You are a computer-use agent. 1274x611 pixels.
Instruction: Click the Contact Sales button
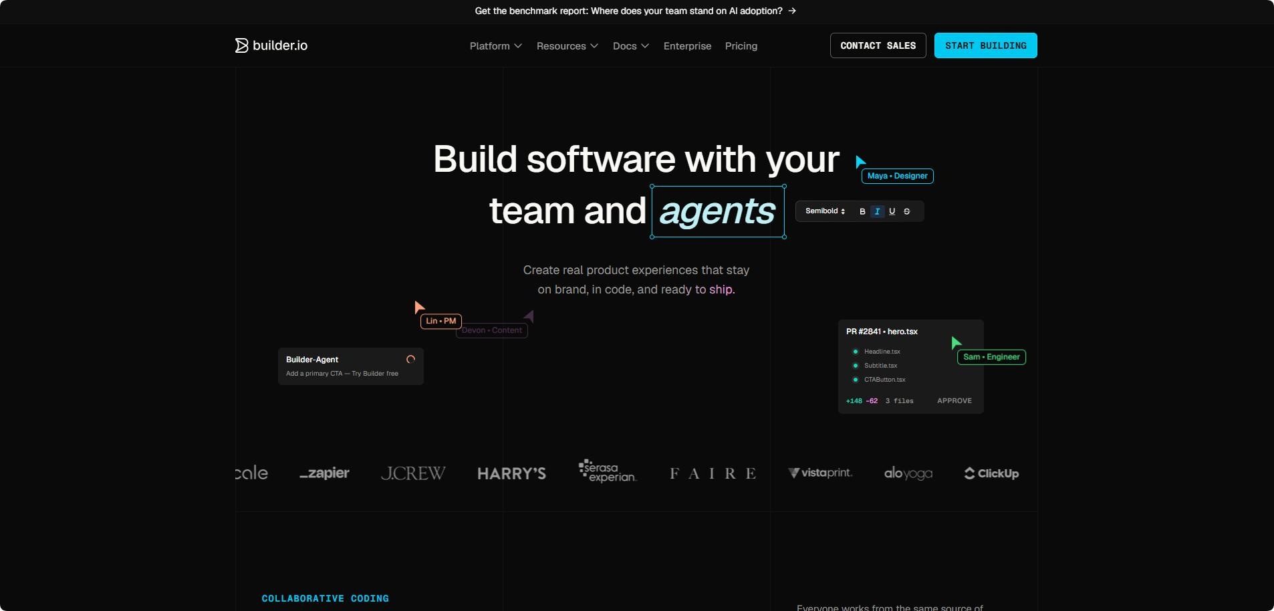pyautogui.click(x=878, y=45)
